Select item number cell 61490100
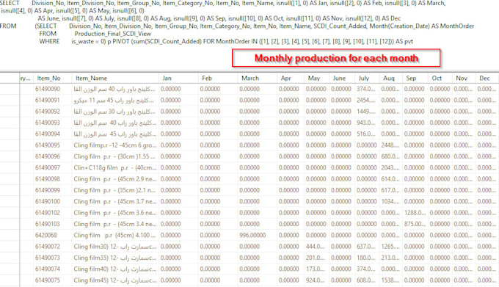The image size is (499, 287). click(48, 201)
